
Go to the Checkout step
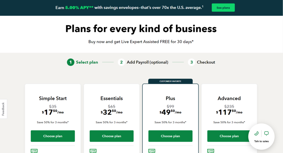point(206,62)
